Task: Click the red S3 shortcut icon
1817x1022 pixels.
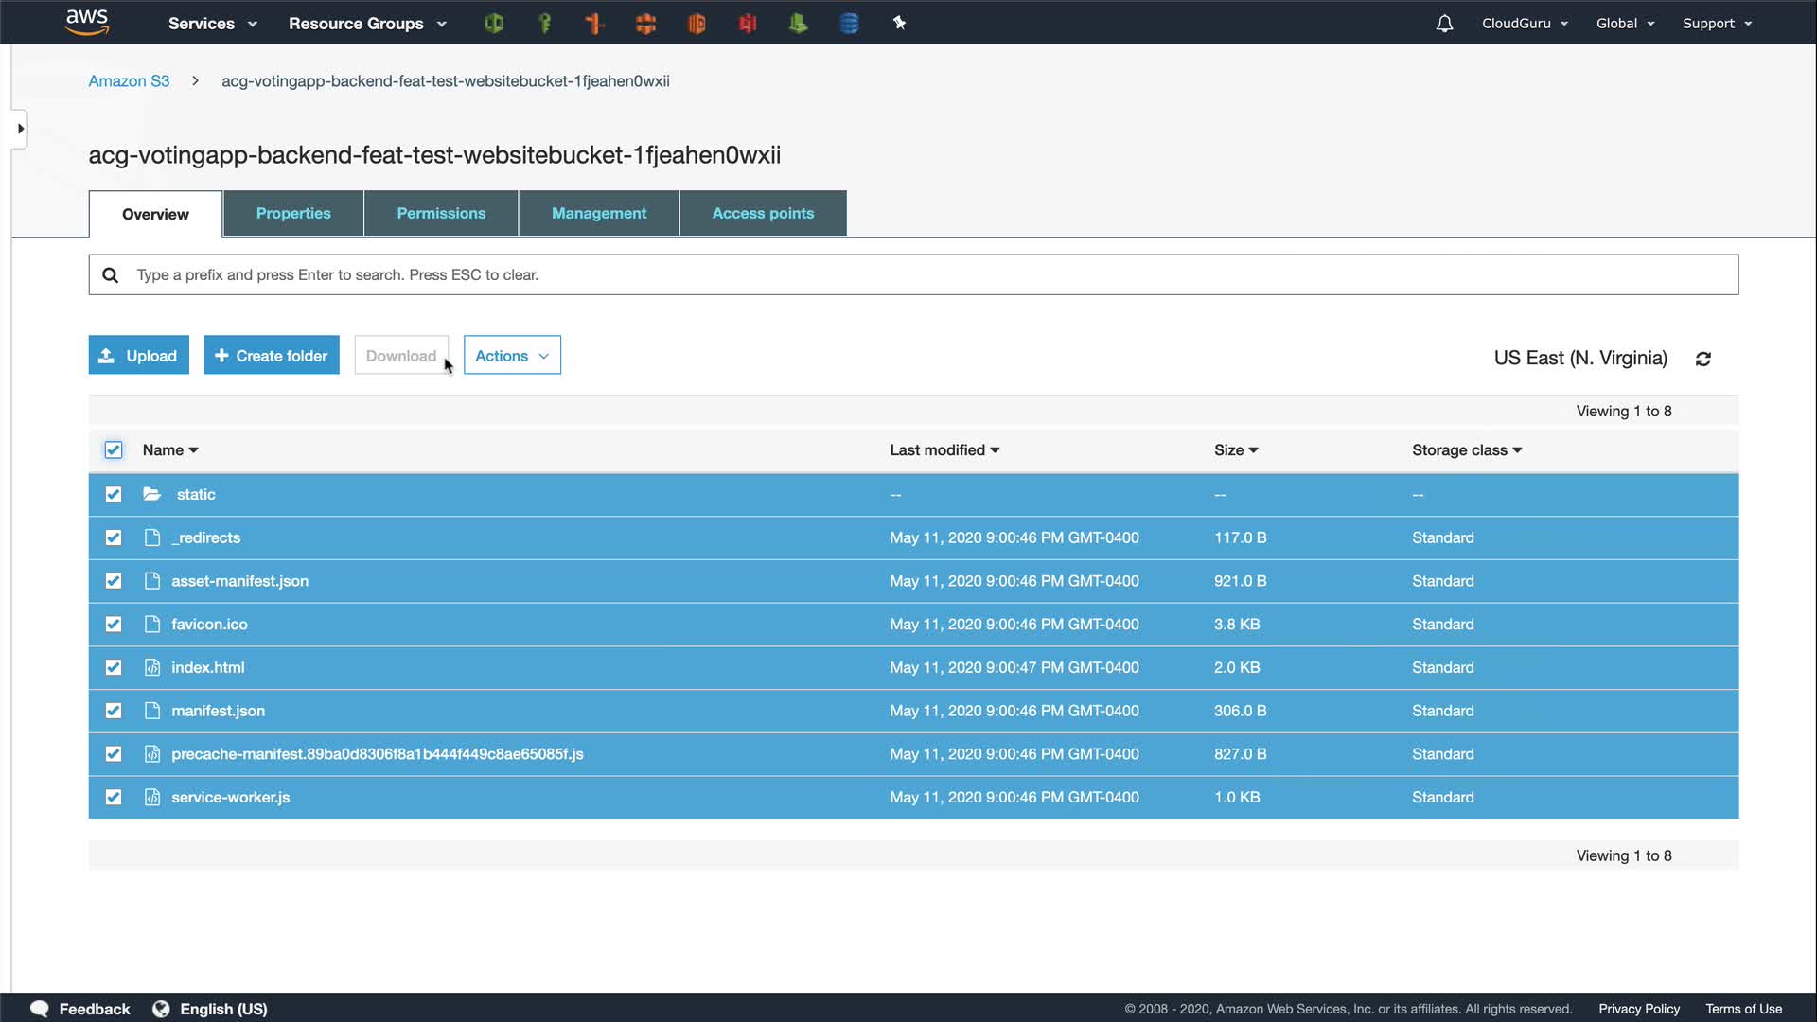Action: tap(748, 24)
